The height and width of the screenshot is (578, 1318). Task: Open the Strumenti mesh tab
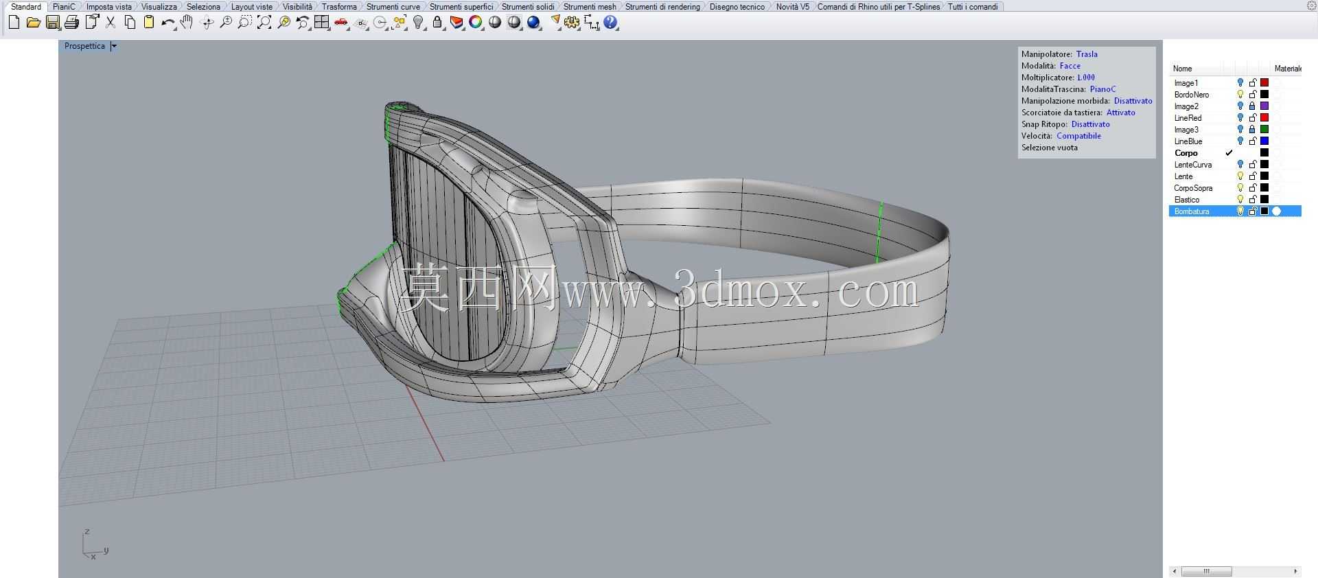(589, 7)
